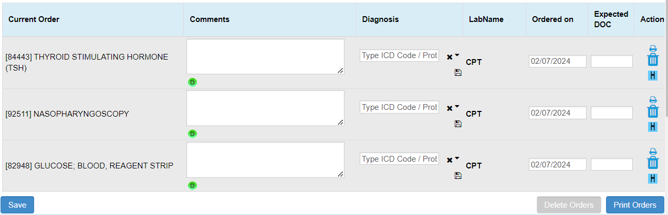Click Expected DOC field for TSH order
The image size is (668, 215).
pyautogui.click(x=611, y=61)
